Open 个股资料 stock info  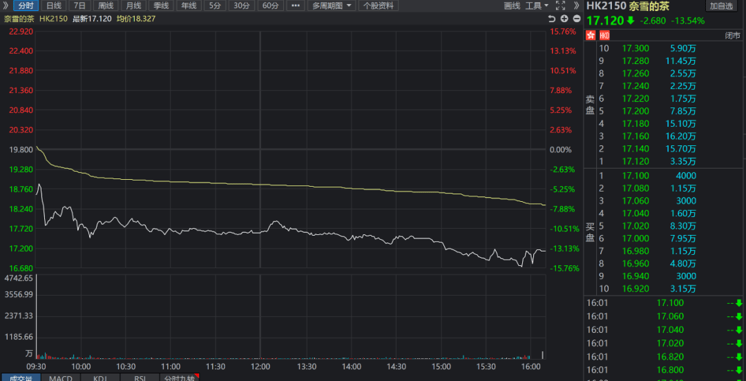pos(379,6)
